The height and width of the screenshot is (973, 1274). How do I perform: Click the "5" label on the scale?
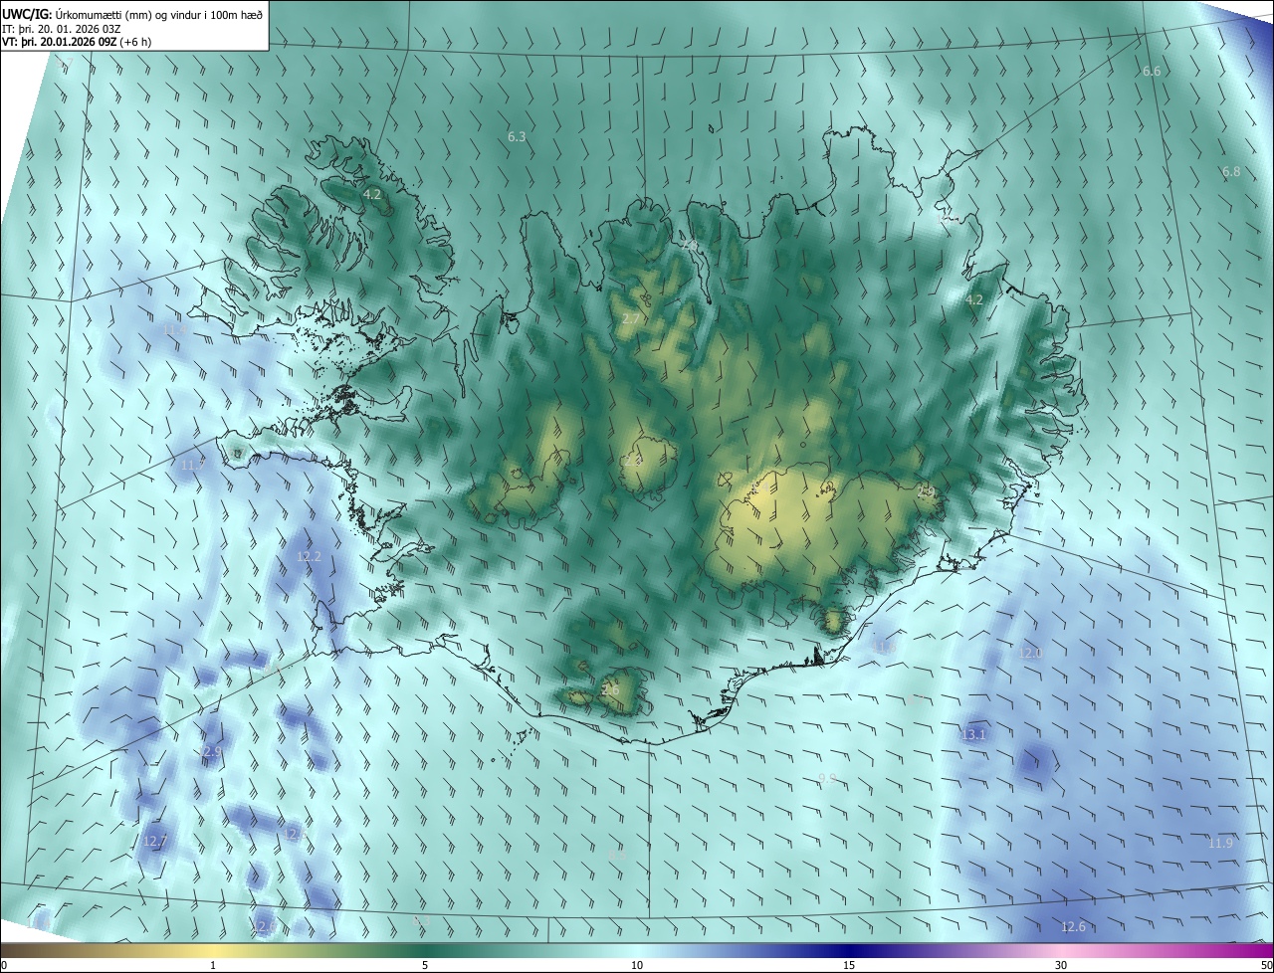(x=425, y=965)
